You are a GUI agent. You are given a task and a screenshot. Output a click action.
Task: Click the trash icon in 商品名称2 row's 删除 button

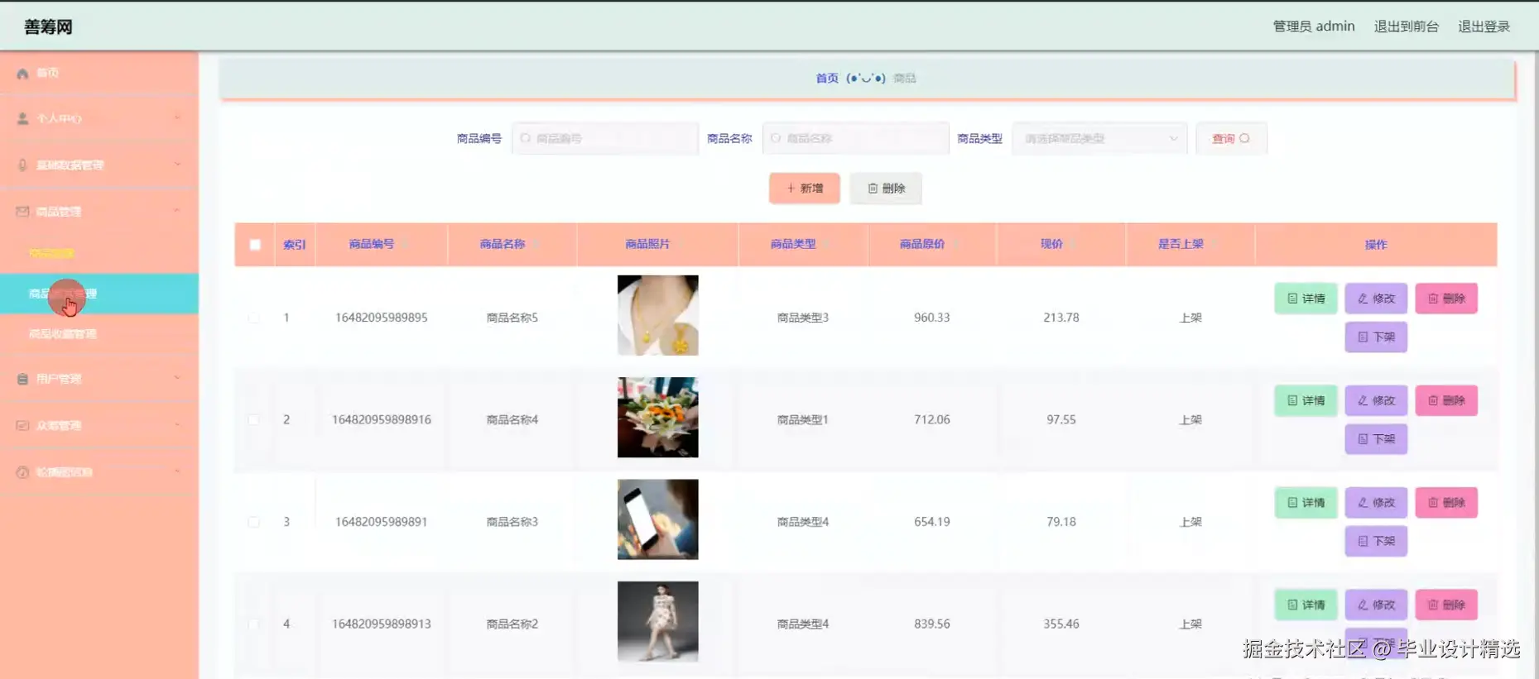[x=1433, y=605]
